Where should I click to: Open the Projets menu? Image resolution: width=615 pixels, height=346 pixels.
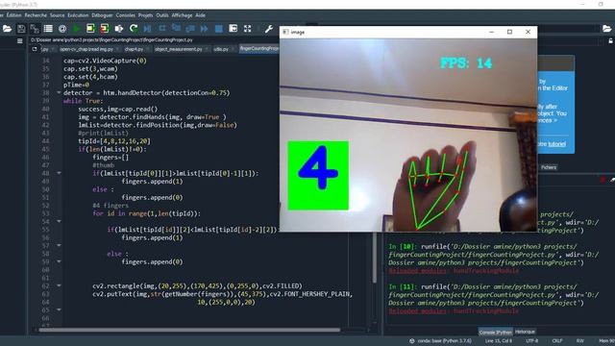coord(145,15)
